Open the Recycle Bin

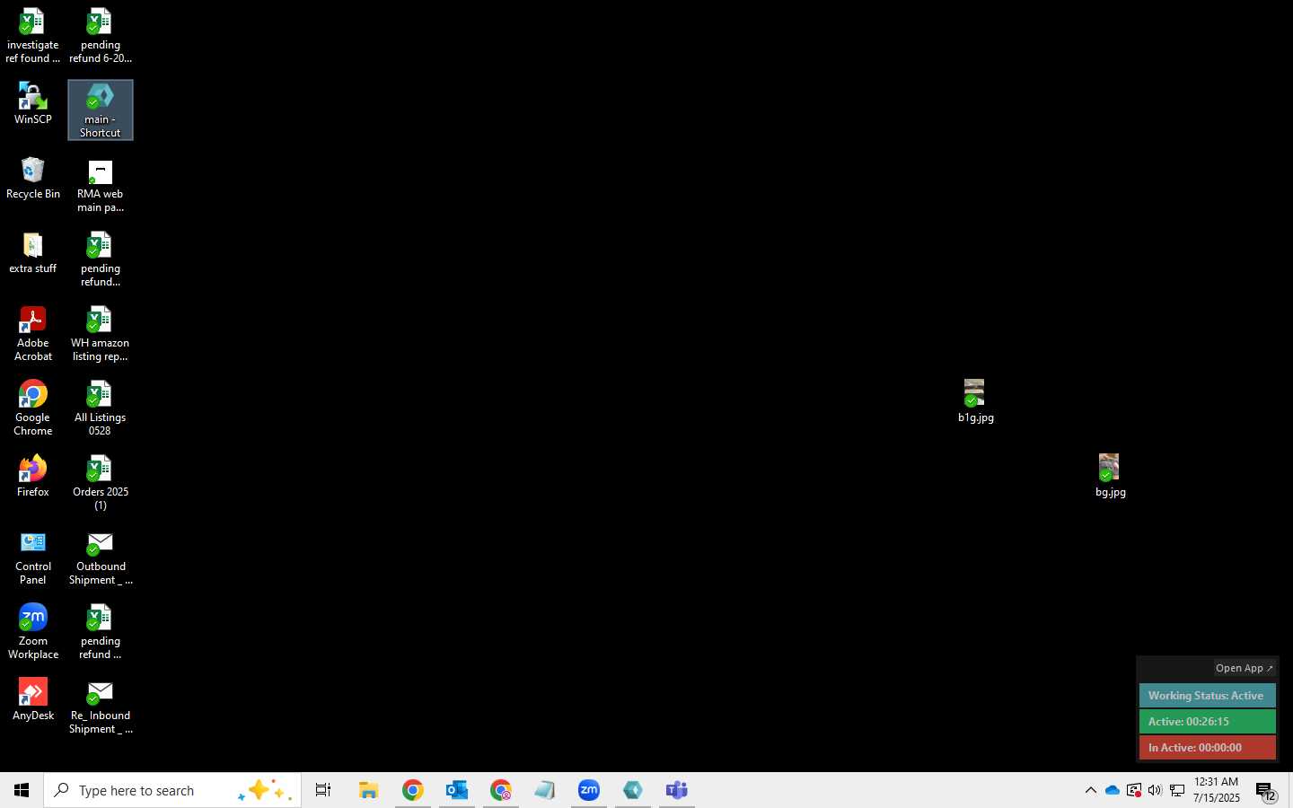(32, 178)
